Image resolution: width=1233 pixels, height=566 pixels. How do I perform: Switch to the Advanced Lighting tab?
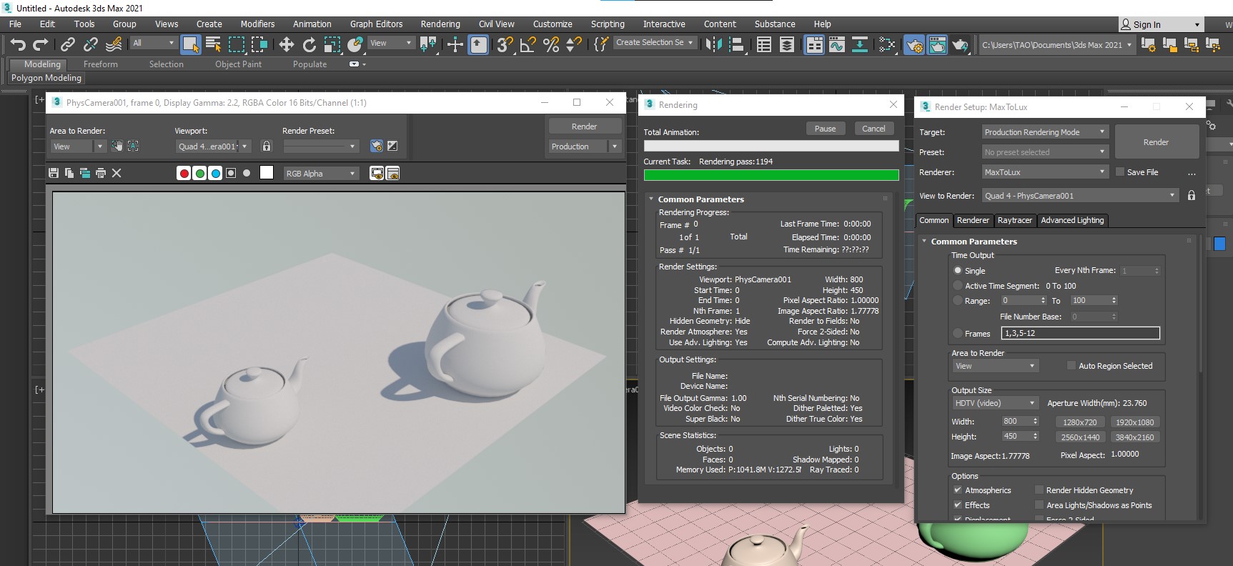pyautogui.click(x=1072, y=220)
